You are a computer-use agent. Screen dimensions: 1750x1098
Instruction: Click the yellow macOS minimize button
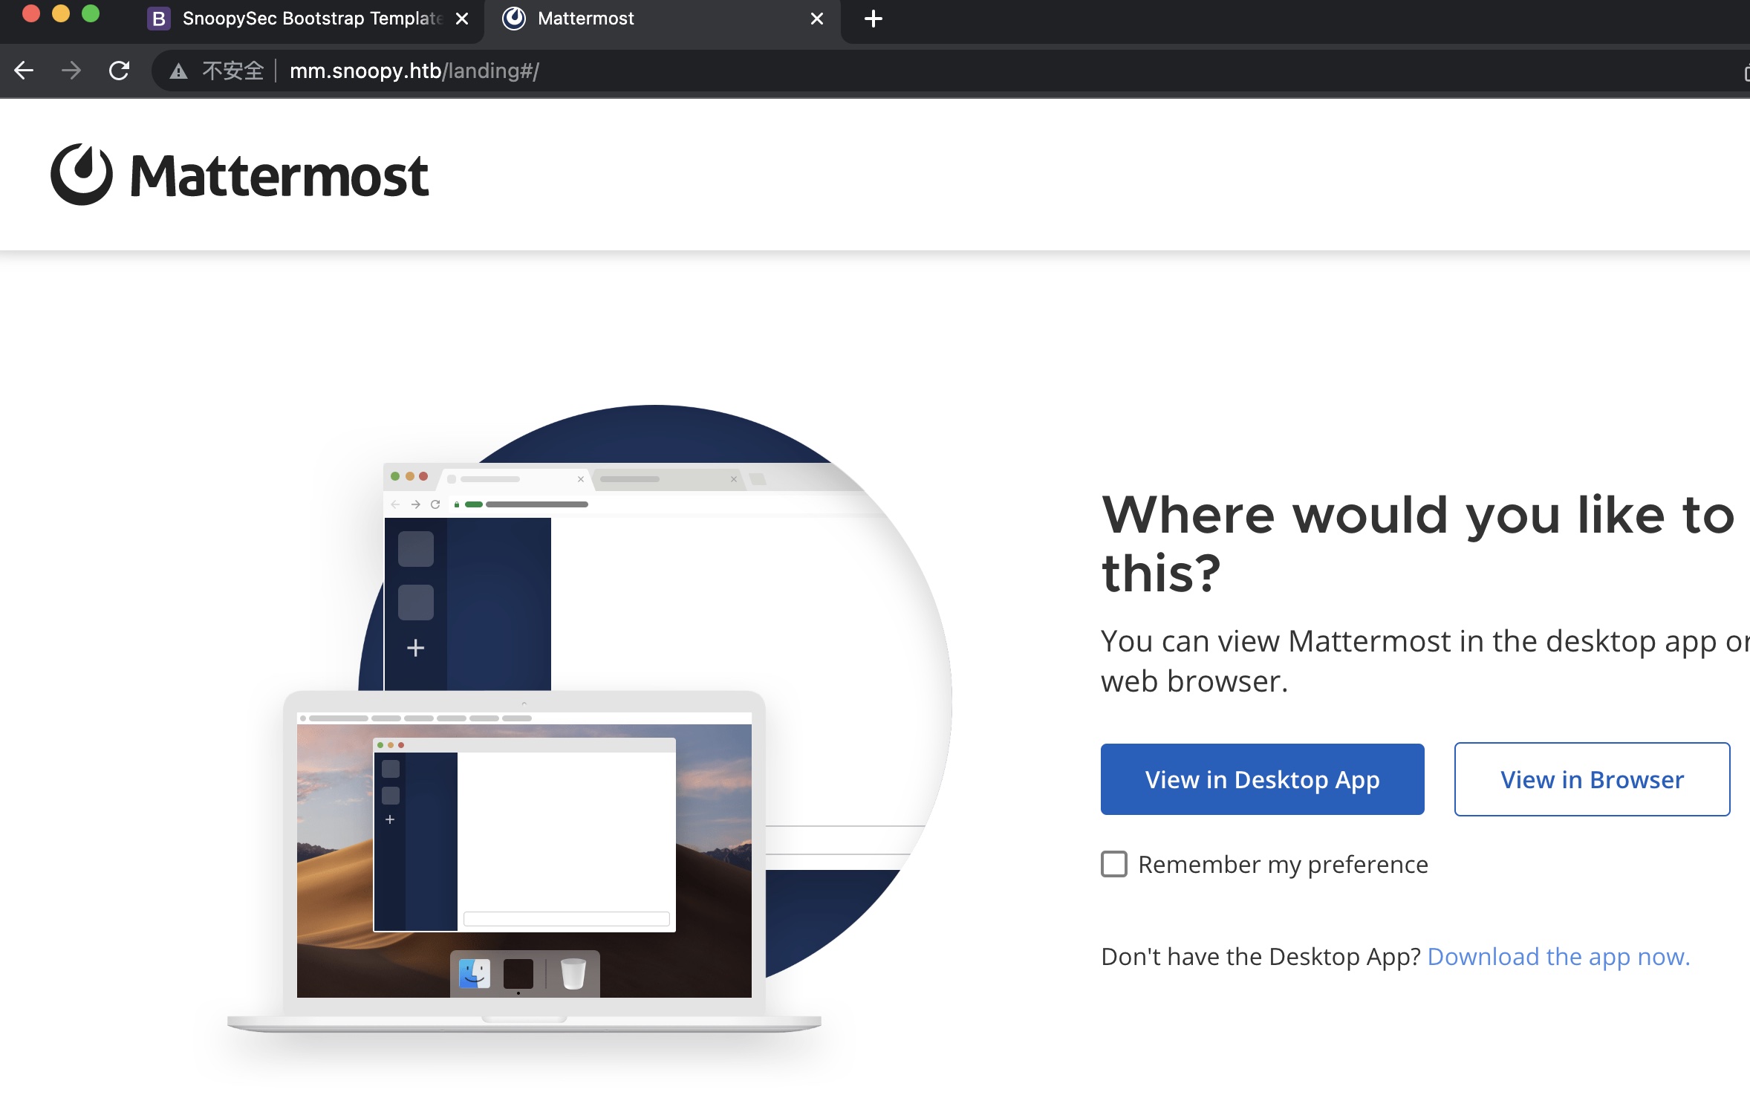[x=61, y=13]
